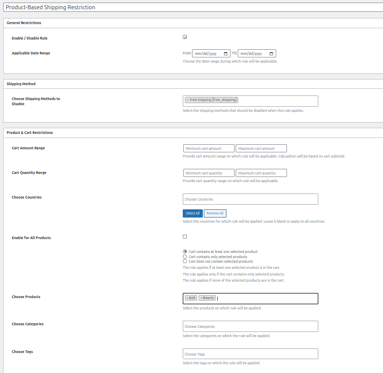383x373 pixels.
Task: Open the Choose Tags multi-select
Action: [x=251, y=354]
